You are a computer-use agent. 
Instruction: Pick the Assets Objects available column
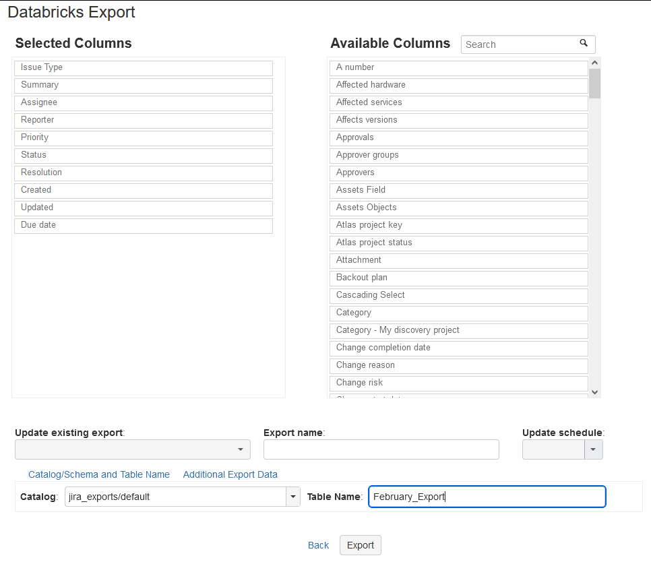459,208
